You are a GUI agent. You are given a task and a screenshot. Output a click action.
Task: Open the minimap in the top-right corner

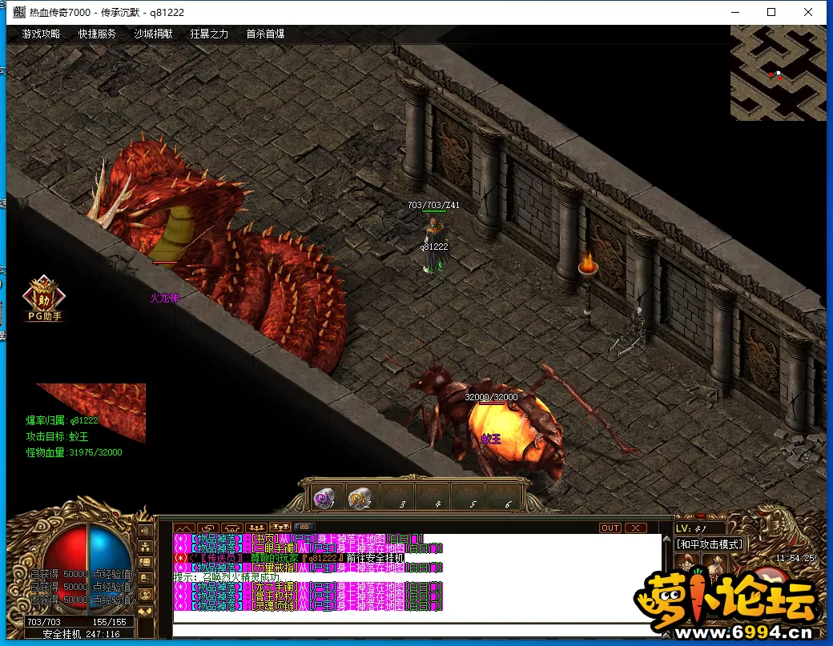(x=779, y=73)
